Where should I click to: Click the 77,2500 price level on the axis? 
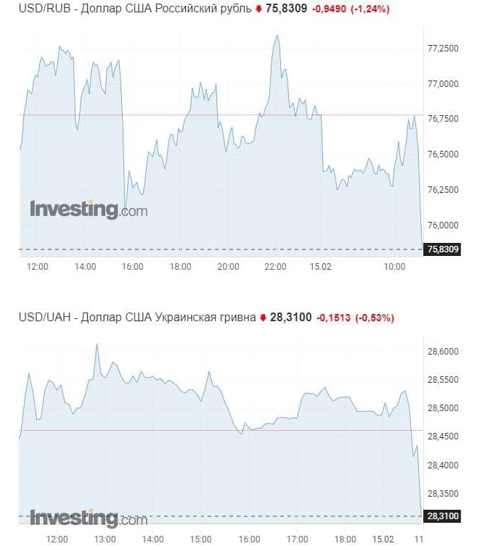point(443,49)
